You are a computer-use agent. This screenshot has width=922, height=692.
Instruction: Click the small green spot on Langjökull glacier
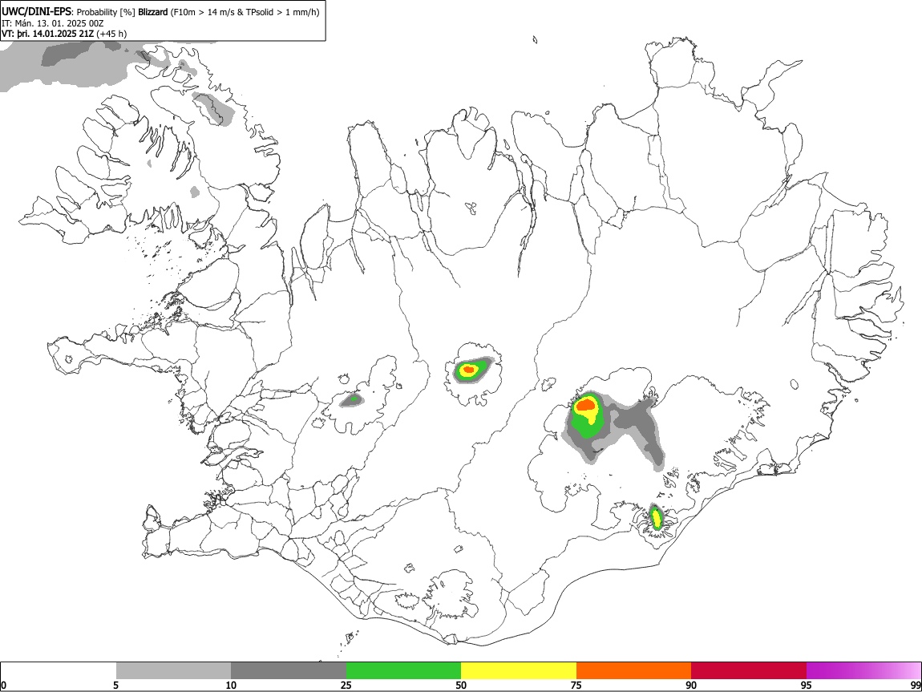(x=354, y=399)
